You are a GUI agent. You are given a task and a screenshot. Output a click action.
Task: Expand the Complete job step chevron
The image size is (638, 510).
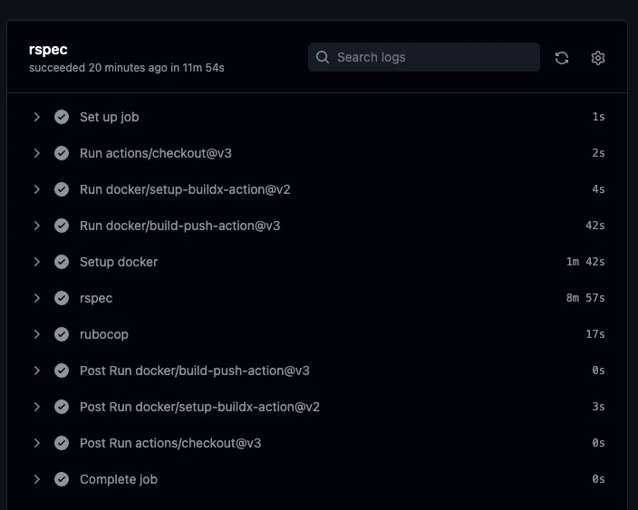pyautogui.click(x=37, y=479)
